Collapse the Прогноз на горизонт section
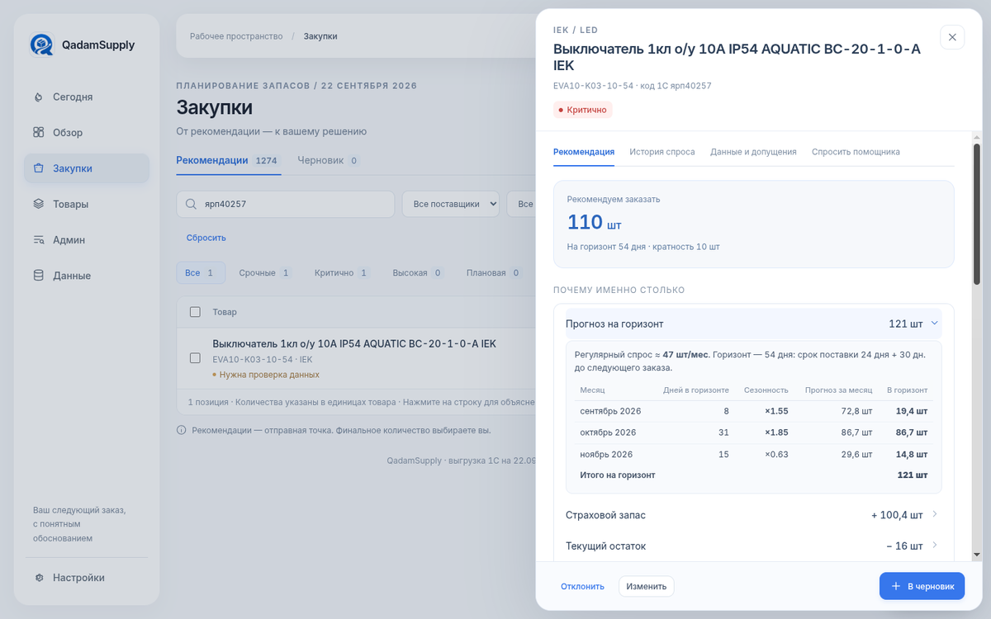 [753, 324]
